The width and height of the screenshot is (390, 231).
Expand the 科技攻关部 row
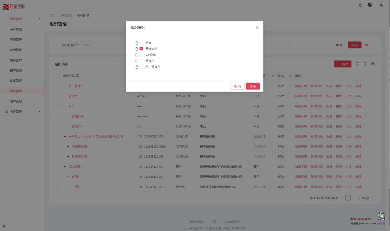tap(68, 157)
